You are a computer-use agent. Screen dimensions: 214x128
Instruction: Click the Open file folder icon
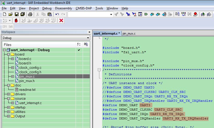(x=10, y=14)
